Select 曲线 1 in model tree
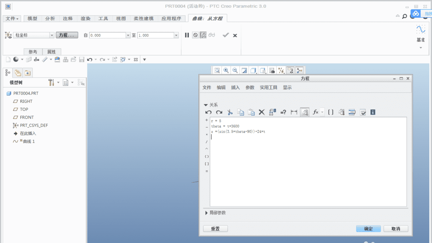432x243 pixels. click(29, 142)
